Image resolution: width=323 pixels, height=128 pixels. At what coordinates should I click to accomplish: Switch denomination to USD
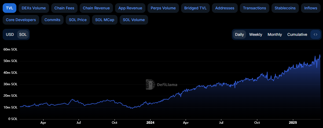10,34
